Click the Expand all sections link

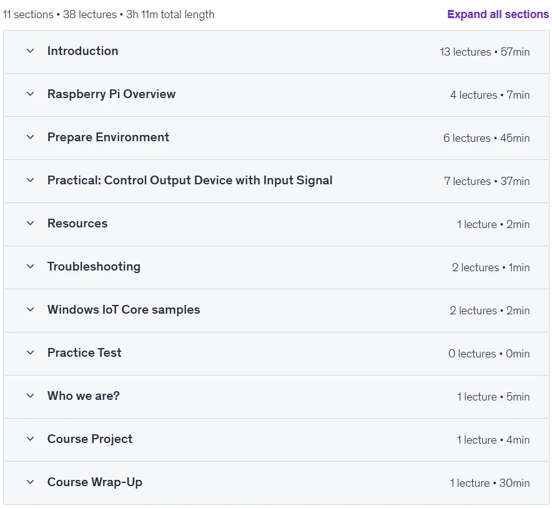[498, 14]
